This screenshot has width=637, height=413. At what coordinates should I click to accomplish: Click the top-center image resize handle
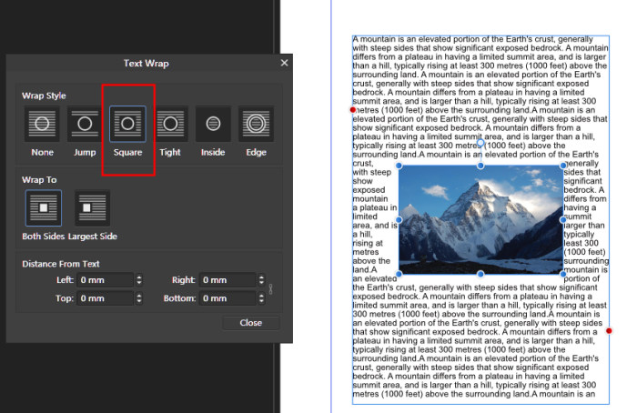coord(480,166)
